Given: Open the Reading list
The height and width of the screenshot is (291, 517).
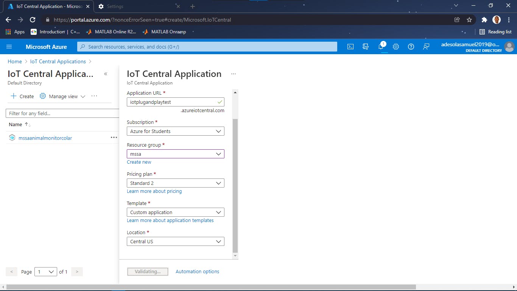Looking at the screenshot, I should pos(495,32).
